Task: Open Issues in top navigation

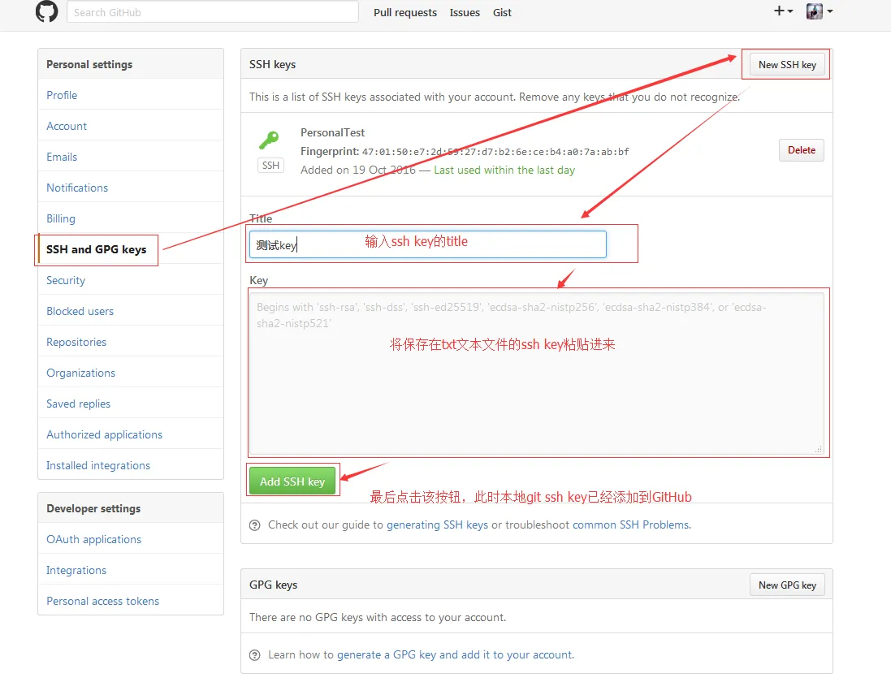Action: (x=465, y=12)
